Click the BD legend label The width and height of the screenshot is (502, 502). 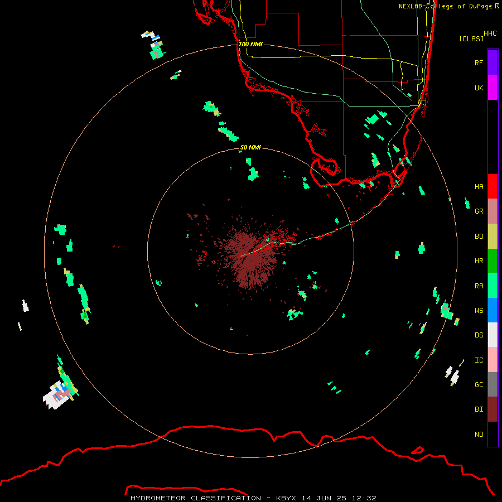coord(479,236)
